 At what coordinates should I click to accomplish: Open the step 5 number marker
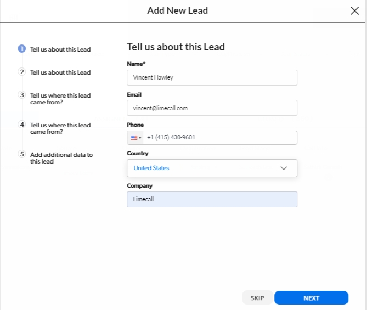(x=22, y=154)
